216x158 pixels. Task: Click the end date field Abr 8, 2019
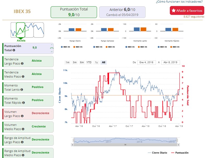[171, 62]
